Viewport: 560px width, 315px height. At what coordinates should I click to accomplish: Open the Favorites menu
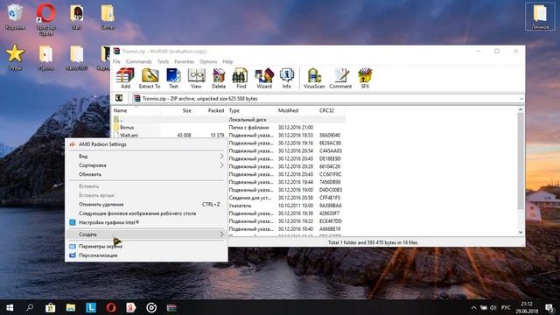coord(184,61)
